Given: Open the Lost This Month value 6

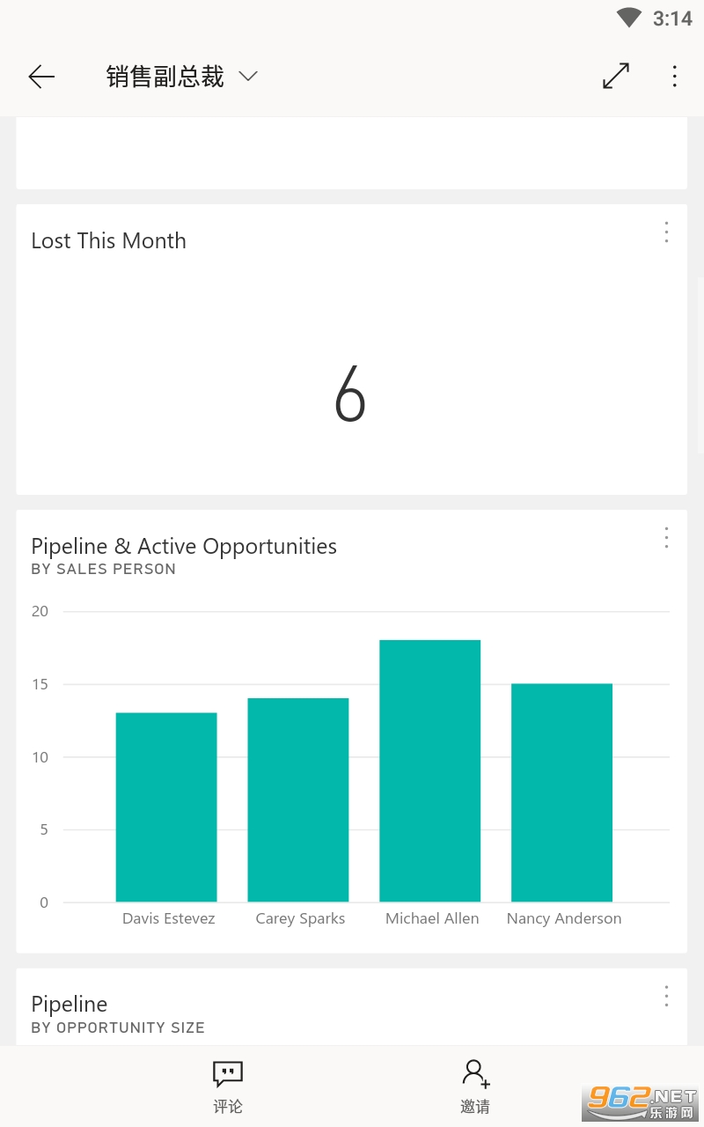Looking at the screenshot, I should 350,395.
